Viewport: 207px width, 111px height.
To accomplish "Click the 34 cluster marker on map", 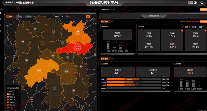I will (23, 41).
